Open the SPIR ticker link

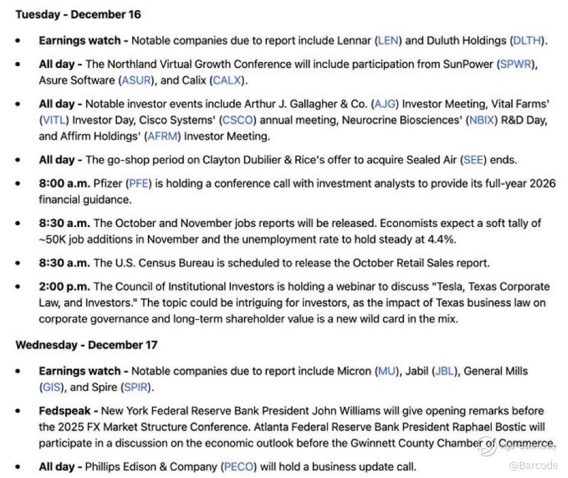[x=136, y=387]
